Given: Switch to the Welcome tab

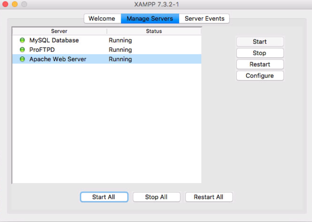Looking at the screenshot, I should point(102,19).
